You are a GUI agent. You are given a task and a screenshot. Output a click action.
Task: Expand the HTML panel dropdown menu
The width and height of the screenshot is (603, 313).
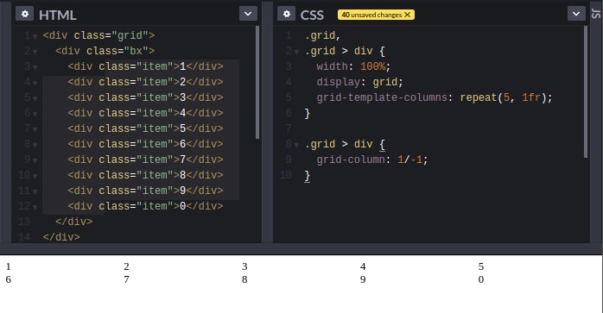pos(248,14)
